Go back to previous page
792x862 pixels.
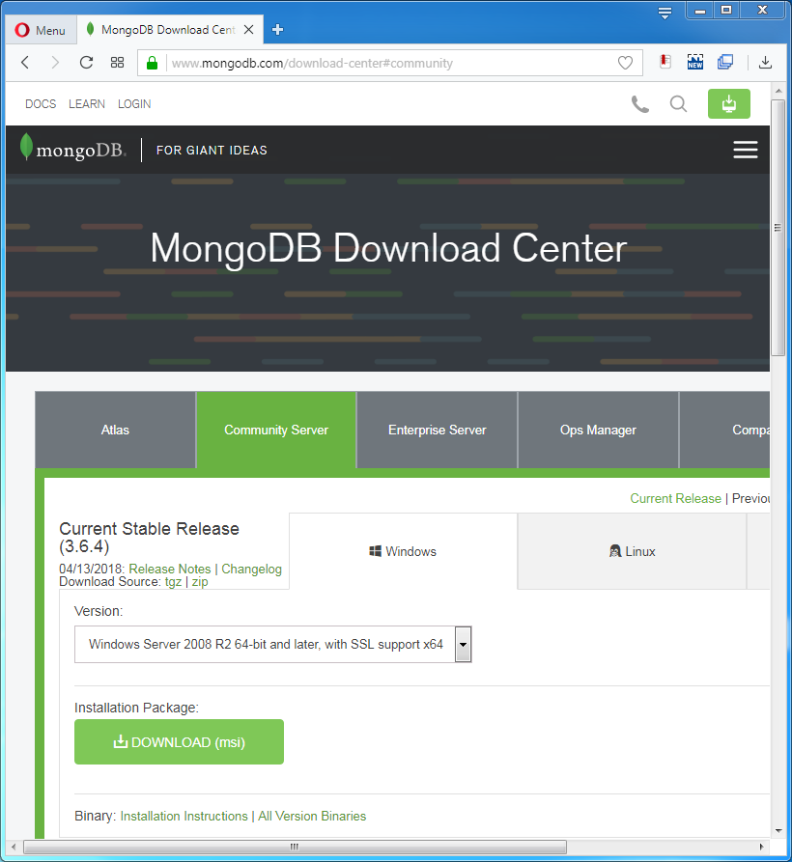tap(25, 62)
